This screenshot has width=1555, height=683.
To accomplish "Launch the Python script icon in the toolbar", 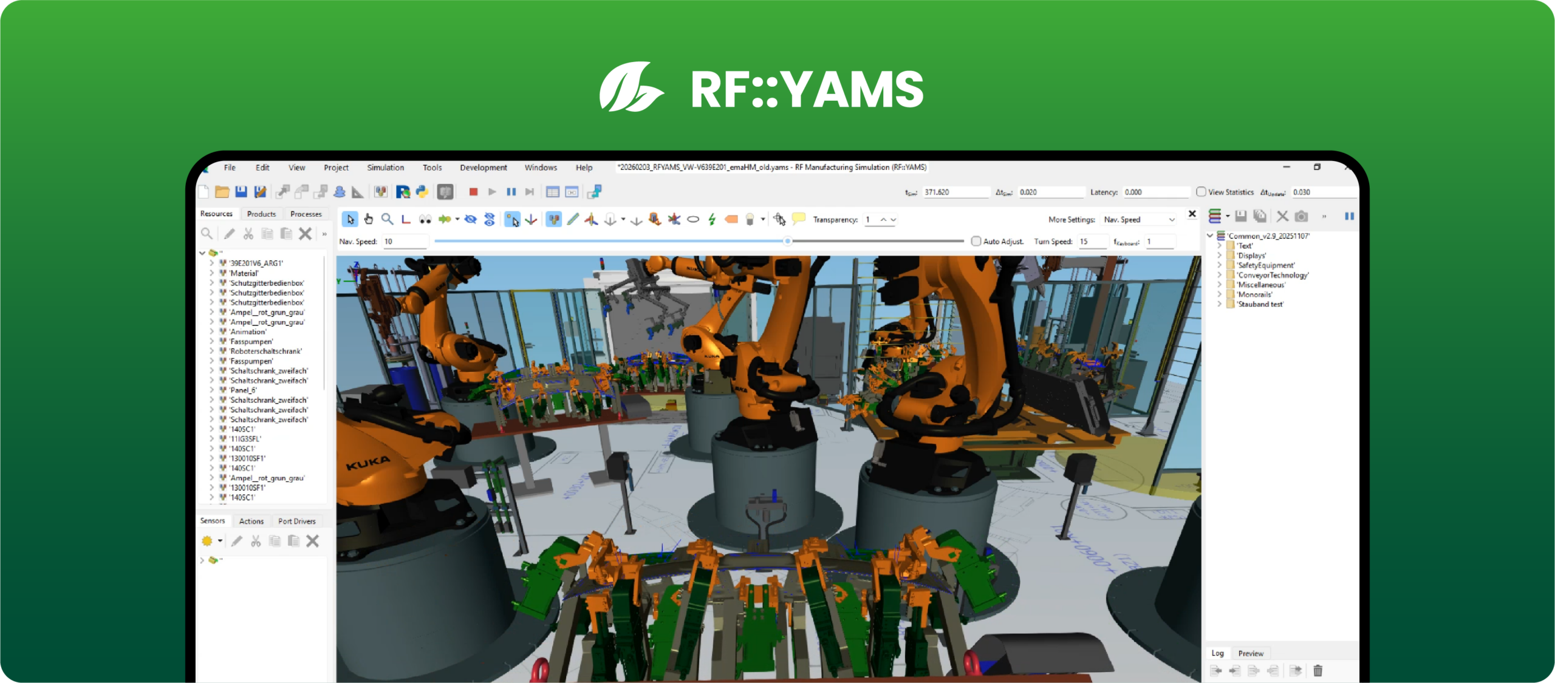I will coord(422,192).
